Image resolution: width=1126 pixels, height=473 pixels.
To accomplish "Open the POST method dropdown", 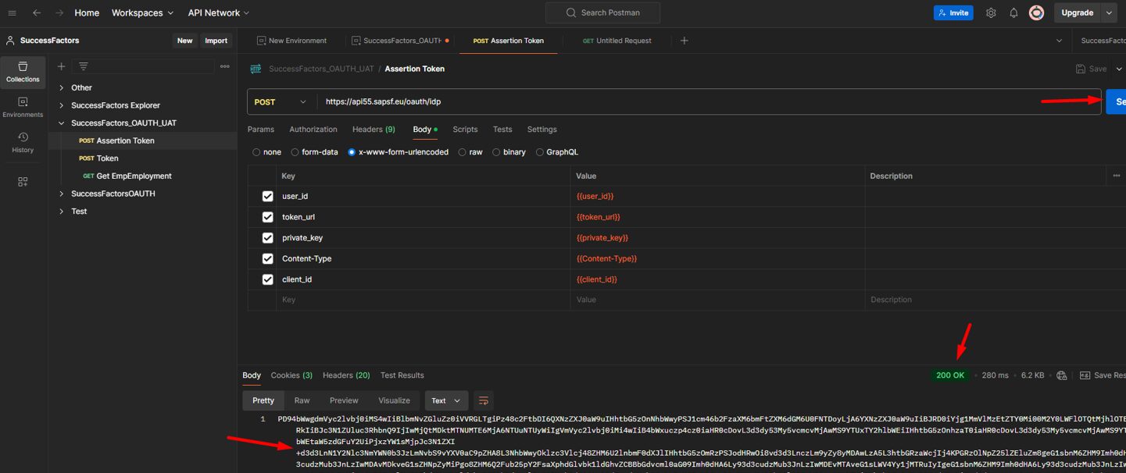I will [281, 102].
